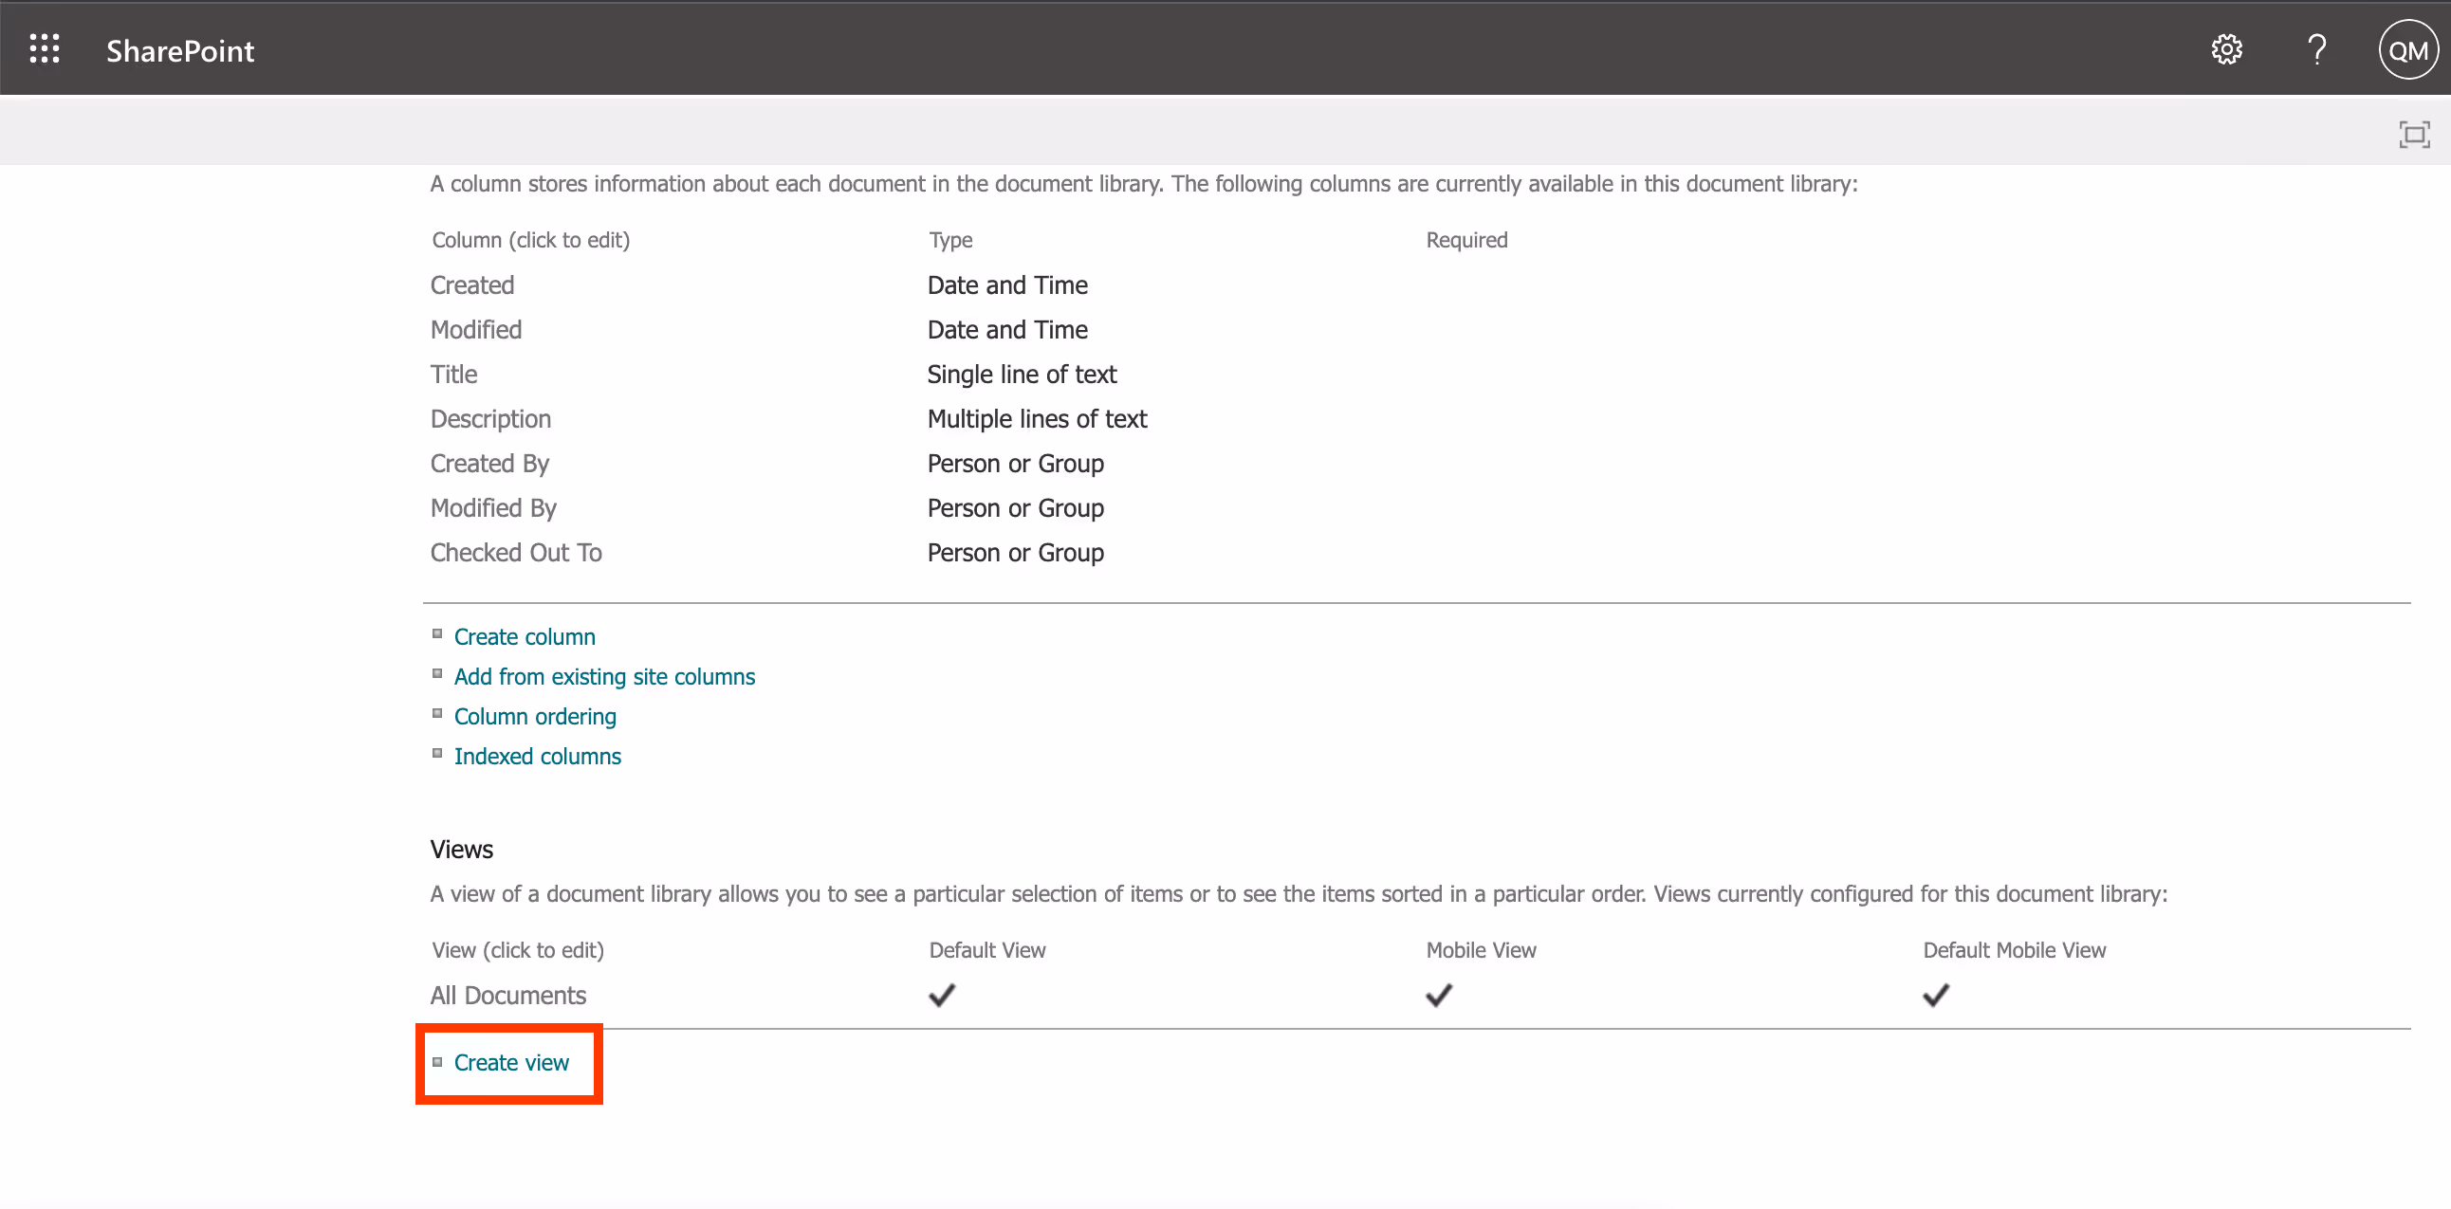The width and height of the screenshot is (2451, 1209).
Task: Edit the Created column
Action: pyautogui.click(x=472, y=285)
